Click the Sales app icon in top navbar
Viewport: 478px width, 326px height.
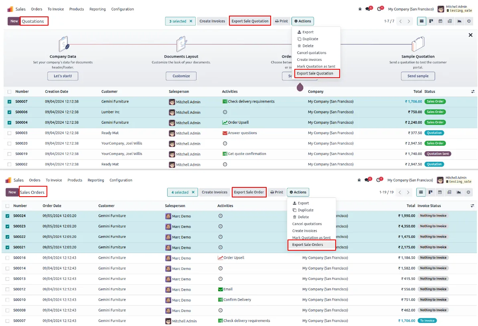pyautogui.click(x=10, y=9)
